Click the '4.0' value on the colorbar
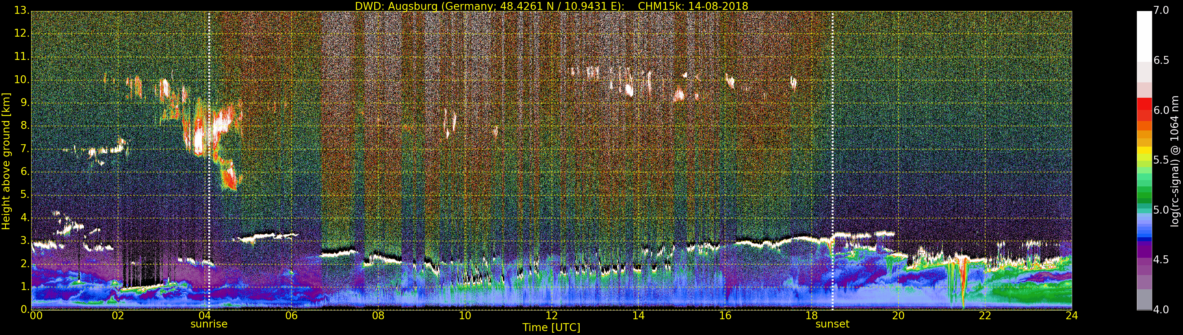1183x335 pixels. (x=1162, y=309)
